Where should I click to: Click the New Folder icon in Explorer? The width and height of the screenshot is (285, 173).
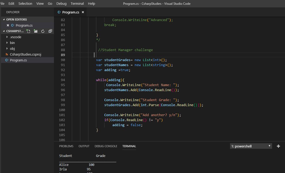pos(36,31)
